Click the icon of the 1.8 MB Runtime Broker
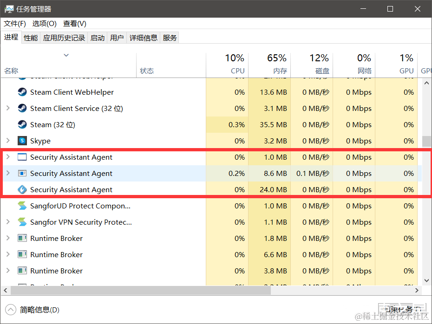 [22, 238]
